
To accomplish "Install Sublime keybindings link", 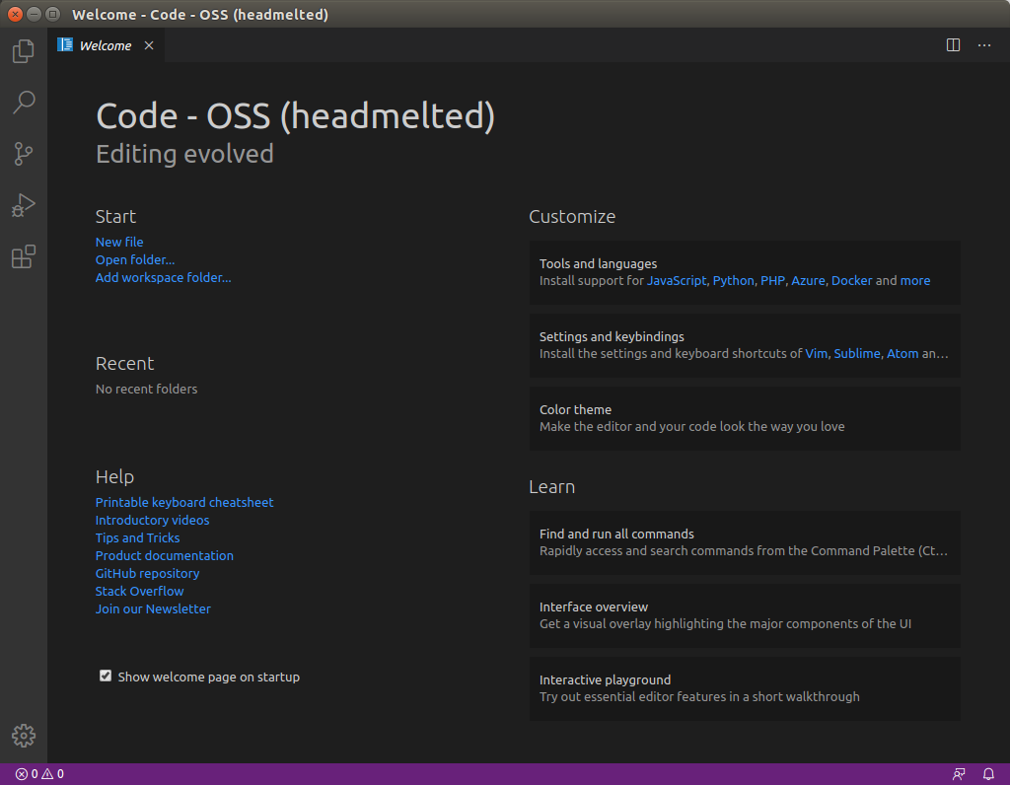I will pyautogui.click(x=857, y=353).
